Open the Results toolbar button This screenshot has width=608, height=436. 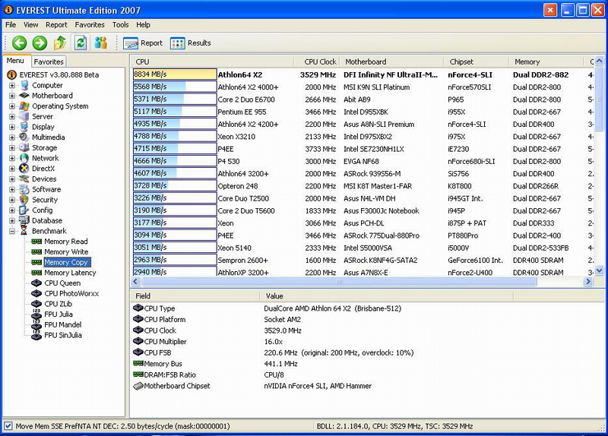(x=191, y=43)
